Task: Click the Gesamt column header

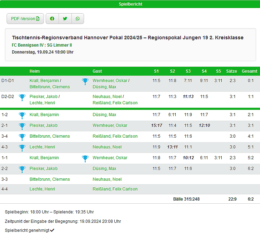Action: click(250, 71)
